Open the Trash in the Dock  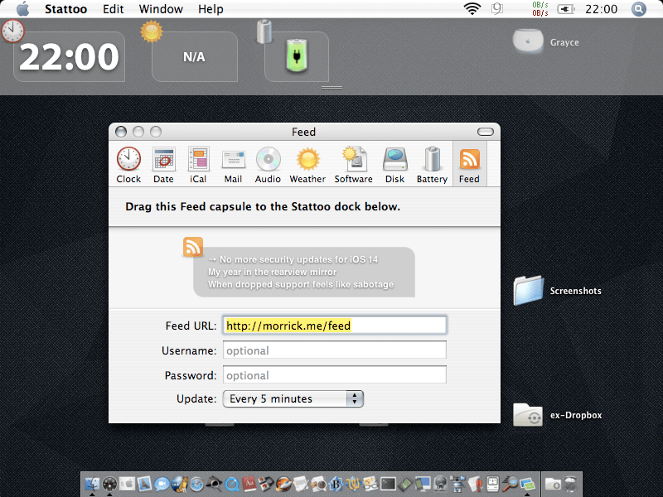(x=570, y=484)
